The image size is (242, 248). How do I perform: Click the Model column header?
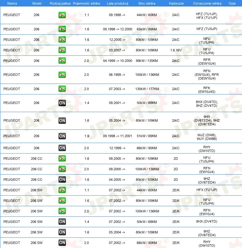pyautogui.click(x=37, y=3)
